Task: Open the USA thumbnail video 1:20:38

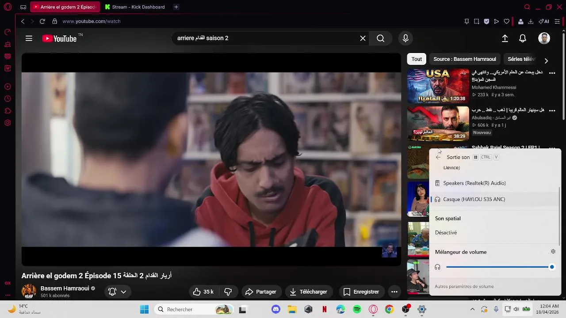Action: pyautogui.click(x=438, y=86)
